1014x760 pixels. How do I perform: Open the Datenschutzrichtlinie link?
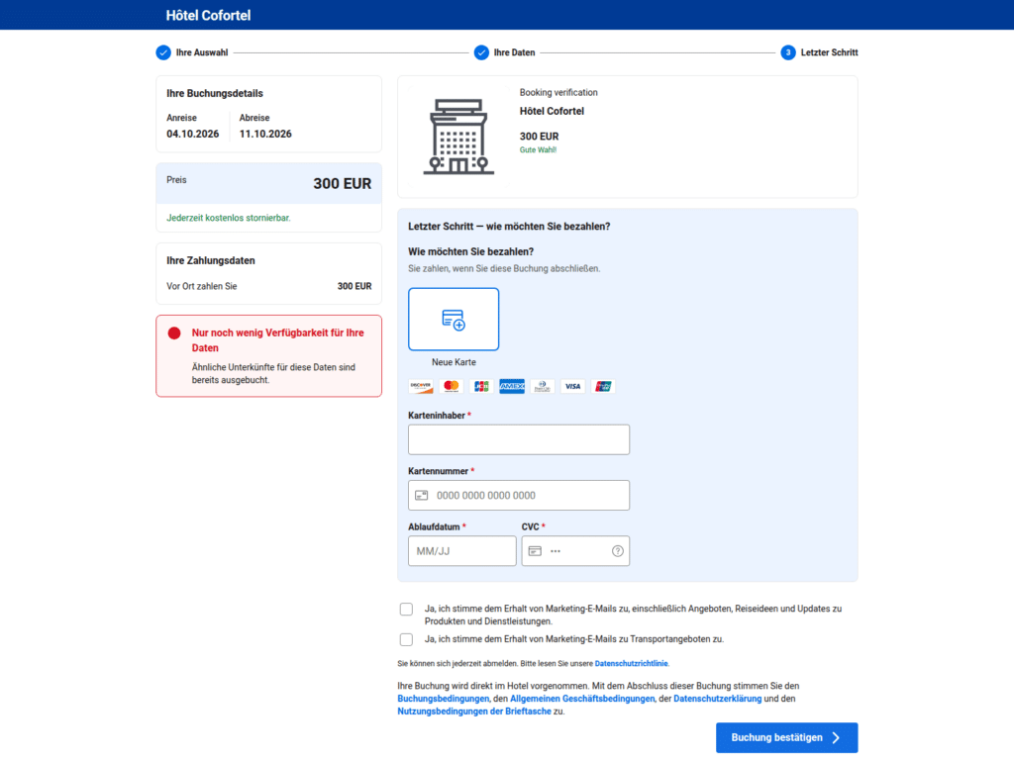tap(631, 664)
